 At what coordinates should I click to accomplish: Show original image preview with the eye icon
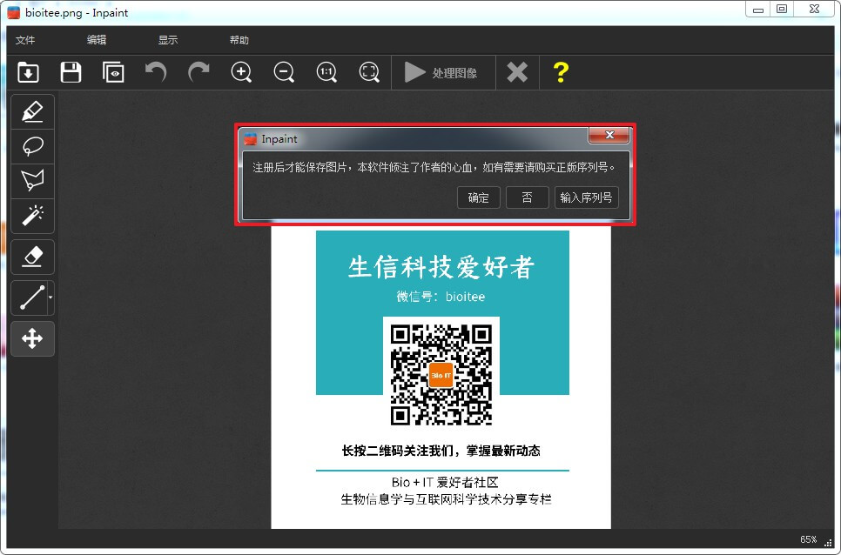click(113, 72)
